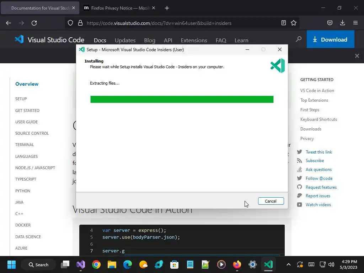Expand the TERMINAL sidebar section
Screen dimensions: 364x273
click(x=25, y=145)
